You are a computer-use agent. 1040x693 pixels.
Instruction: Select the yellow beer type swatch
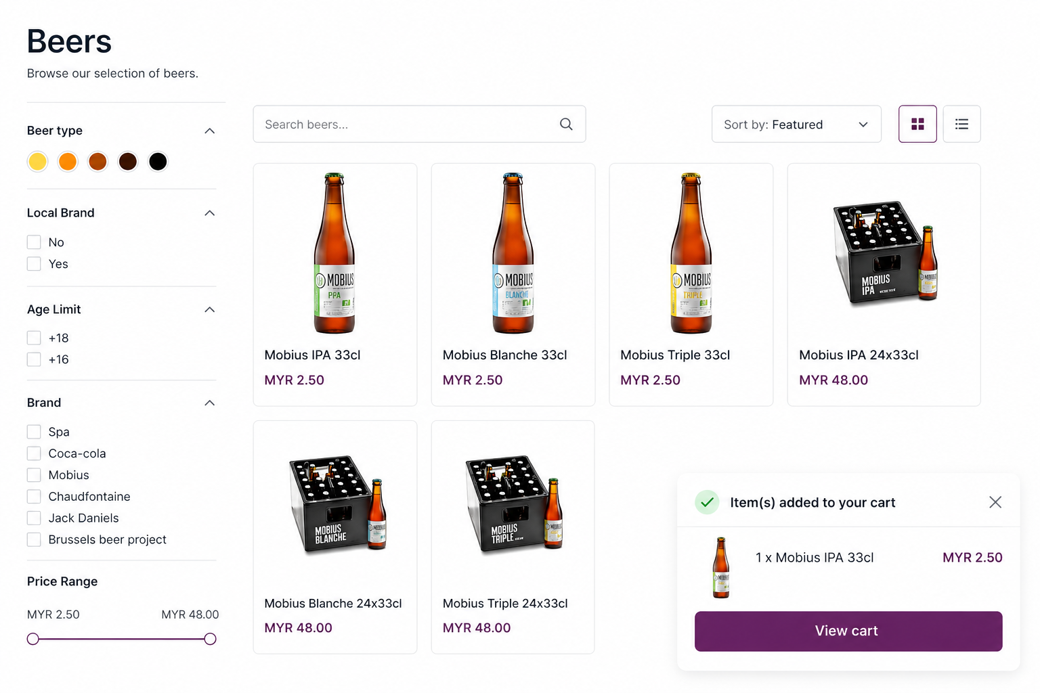pyautogui.click(x=38, y=162)
